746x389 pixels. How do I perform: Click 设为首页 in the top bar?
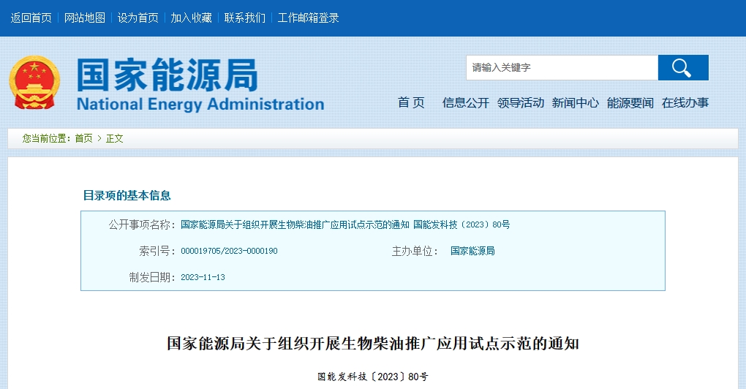tap(138, 18)
